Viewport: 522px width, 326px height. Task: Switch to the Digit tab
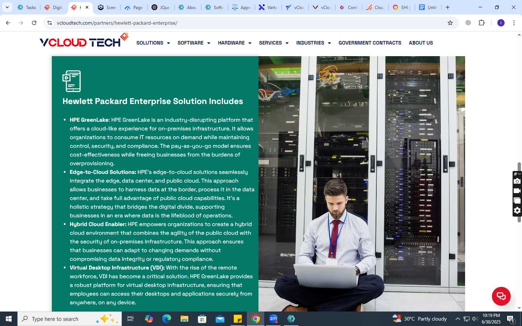pos(54,7)
